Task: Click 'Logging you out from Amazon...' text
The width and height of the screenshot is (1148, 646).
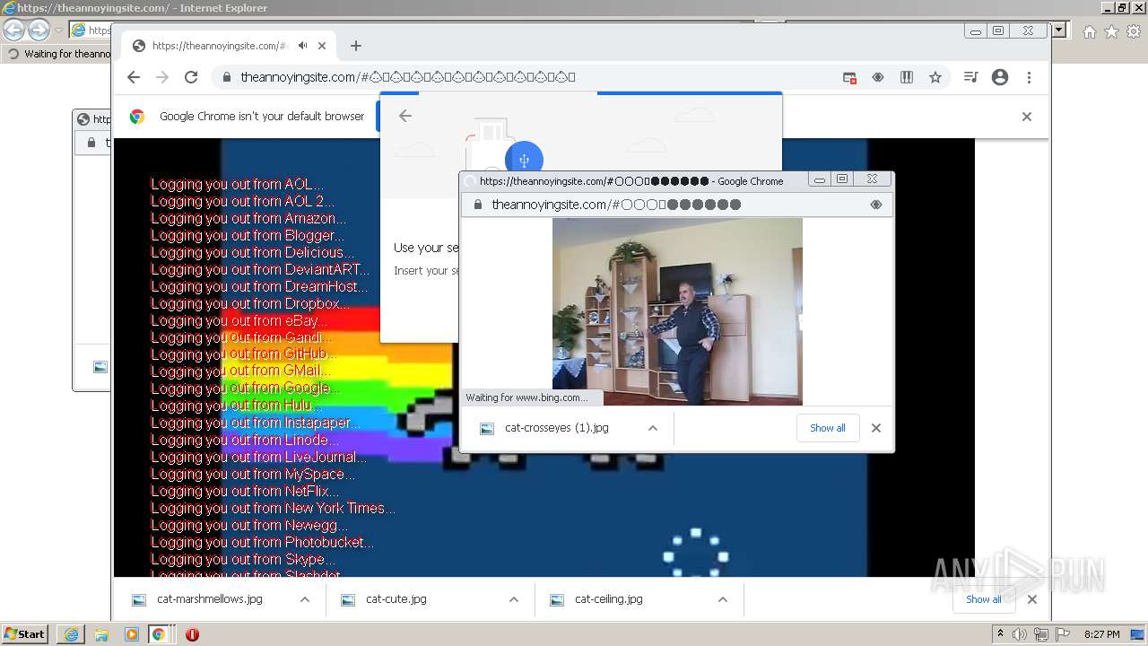Action: pos(248,218)
